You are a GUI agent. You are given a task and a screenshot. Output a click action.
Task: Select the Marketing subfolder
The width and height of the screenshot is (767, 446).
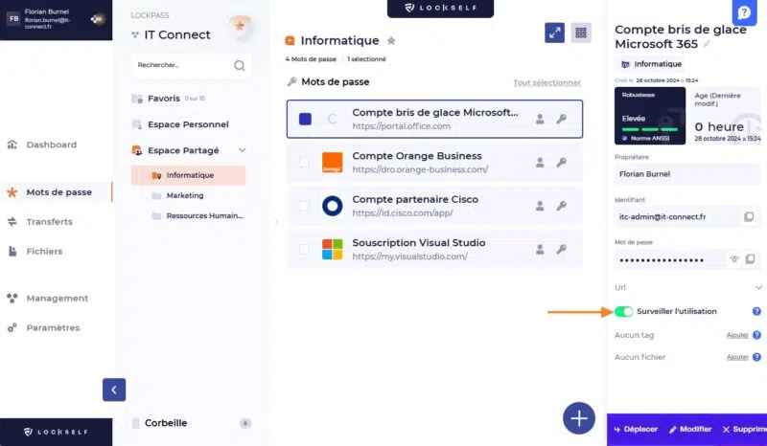184,195
